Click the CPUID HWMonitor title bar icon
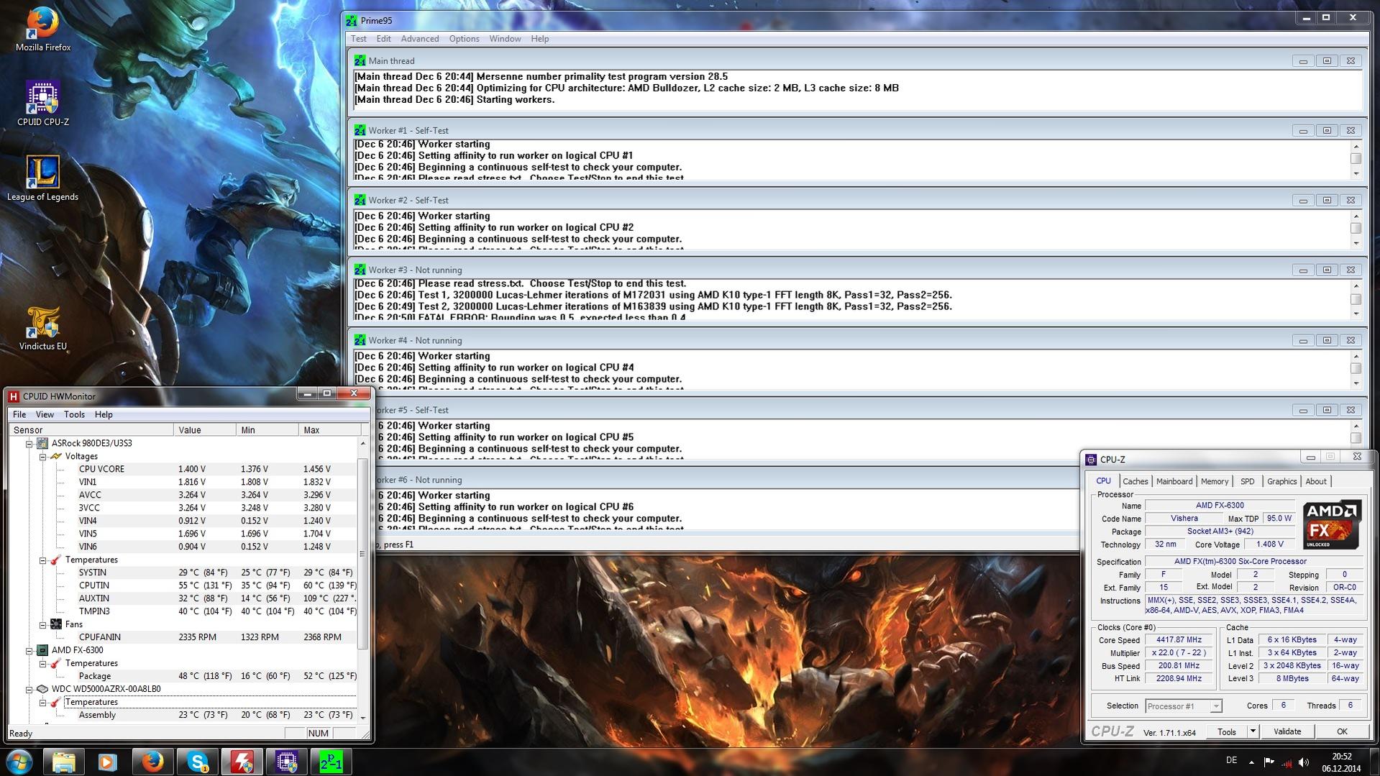The image size is (1380, 776). [x=14, y=396]
